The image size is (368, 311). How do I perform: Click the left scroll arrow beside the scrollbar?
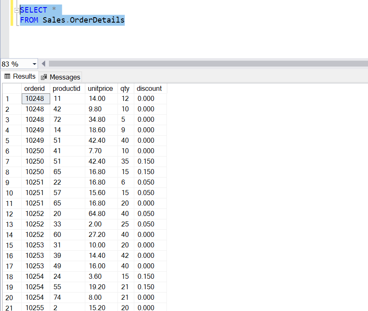(x=43, y=64)
